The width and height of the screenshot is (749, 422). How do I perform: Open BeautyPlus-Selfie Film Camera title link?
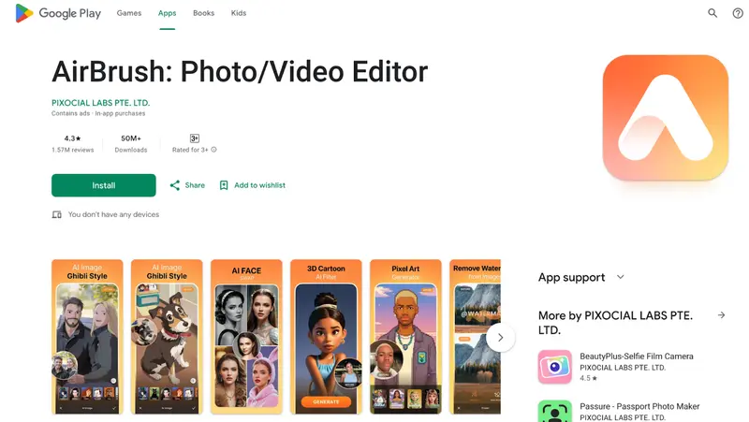pyautogui.click(x=637, y=357)
